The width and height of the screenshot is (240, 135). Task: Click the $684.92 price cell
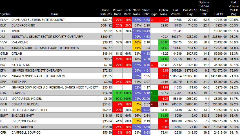[x=106, y=25]
